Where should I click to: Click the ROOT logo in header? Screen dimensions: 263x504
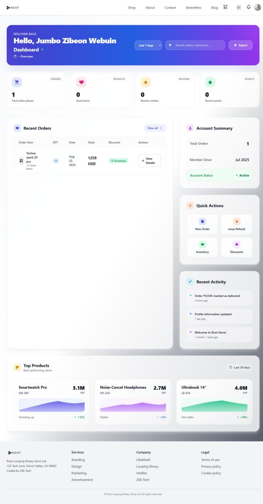coord(13,7)
